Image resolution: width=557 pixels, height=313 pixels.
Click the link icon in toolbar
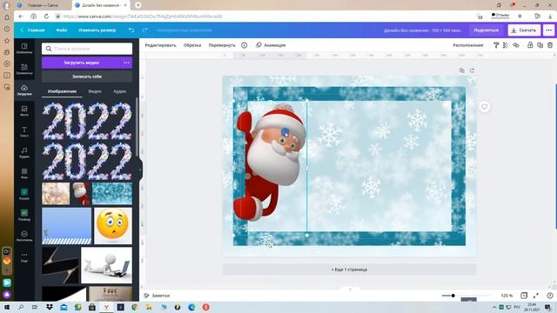[x=516, y=45]
